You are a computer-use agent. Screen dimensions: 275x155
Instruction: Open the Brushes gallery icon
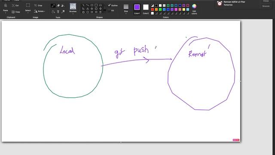point(73,6)
